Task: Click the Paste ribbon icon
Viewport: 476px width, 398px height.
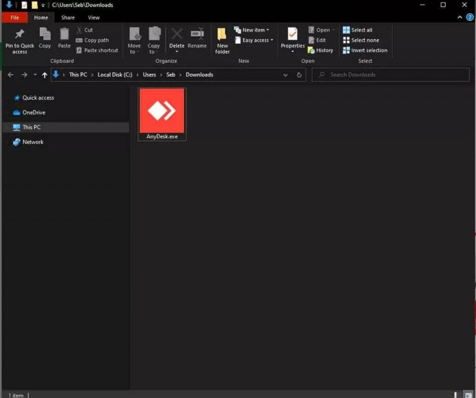Action: [x=64, y=38]
